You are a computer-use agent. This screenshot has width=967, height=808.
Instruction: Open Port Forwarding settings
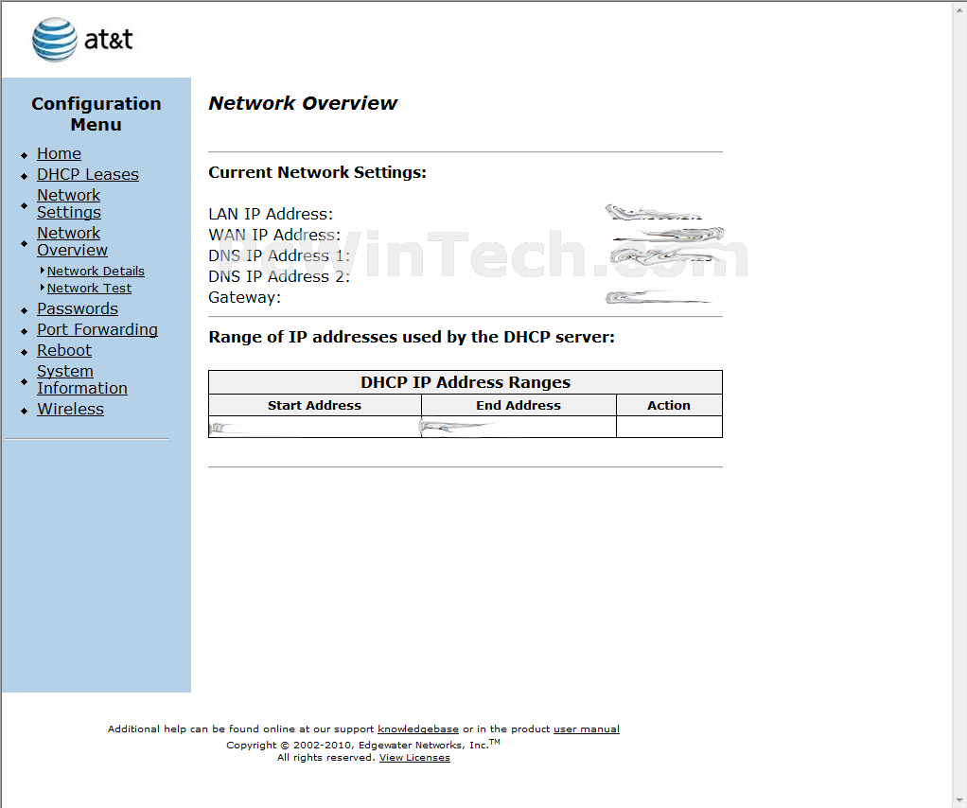coord(97,330)
